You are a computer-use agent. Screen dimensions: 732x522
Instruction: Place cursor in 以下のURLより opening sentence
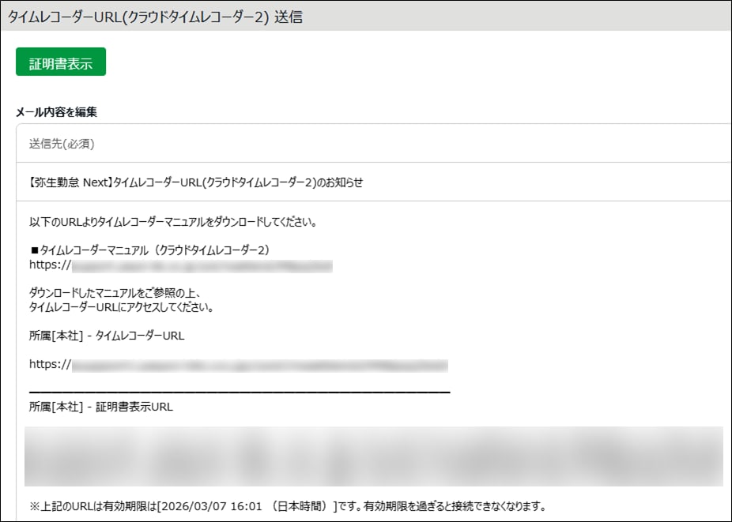(x=172, y=222)
